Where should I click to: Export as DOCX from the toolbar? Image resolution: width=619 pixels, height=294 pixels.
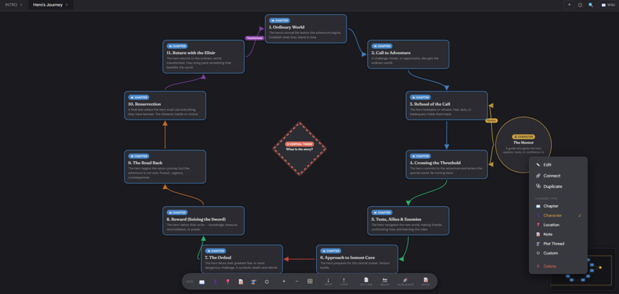coord(426,282)
